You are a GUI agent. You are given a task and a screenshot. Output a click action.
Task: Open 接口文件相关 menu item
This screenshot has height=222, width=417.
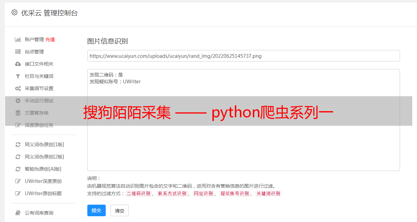click(39, 64)
